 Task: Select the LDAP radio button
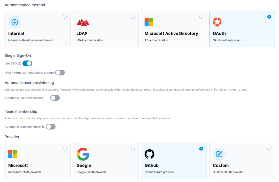[x=133, y=17]
